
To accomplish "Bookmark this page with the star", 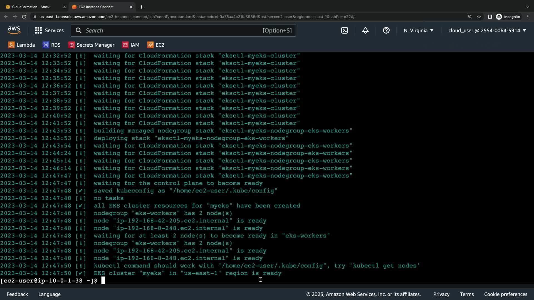I will [x=479, y=17].
